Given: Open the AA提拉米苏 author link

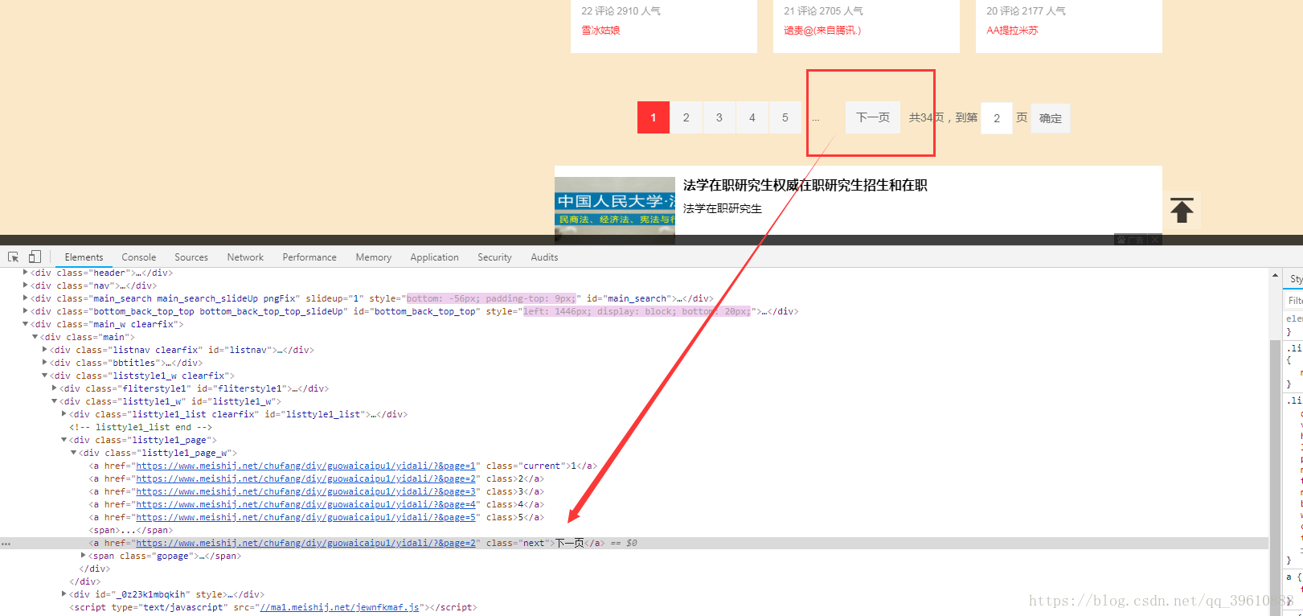Looking at the screenshot, I should pos(1012,31).
